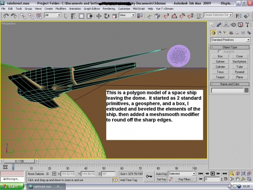The height and width of the screenshot is (190, 253).
Task: Click the GeoSphere primitive button
Action: click(240, 62)
